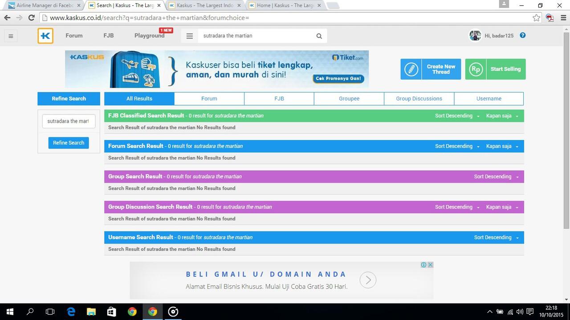Open the Windows Start menu
570x320 pixels.
pos(9,312)
